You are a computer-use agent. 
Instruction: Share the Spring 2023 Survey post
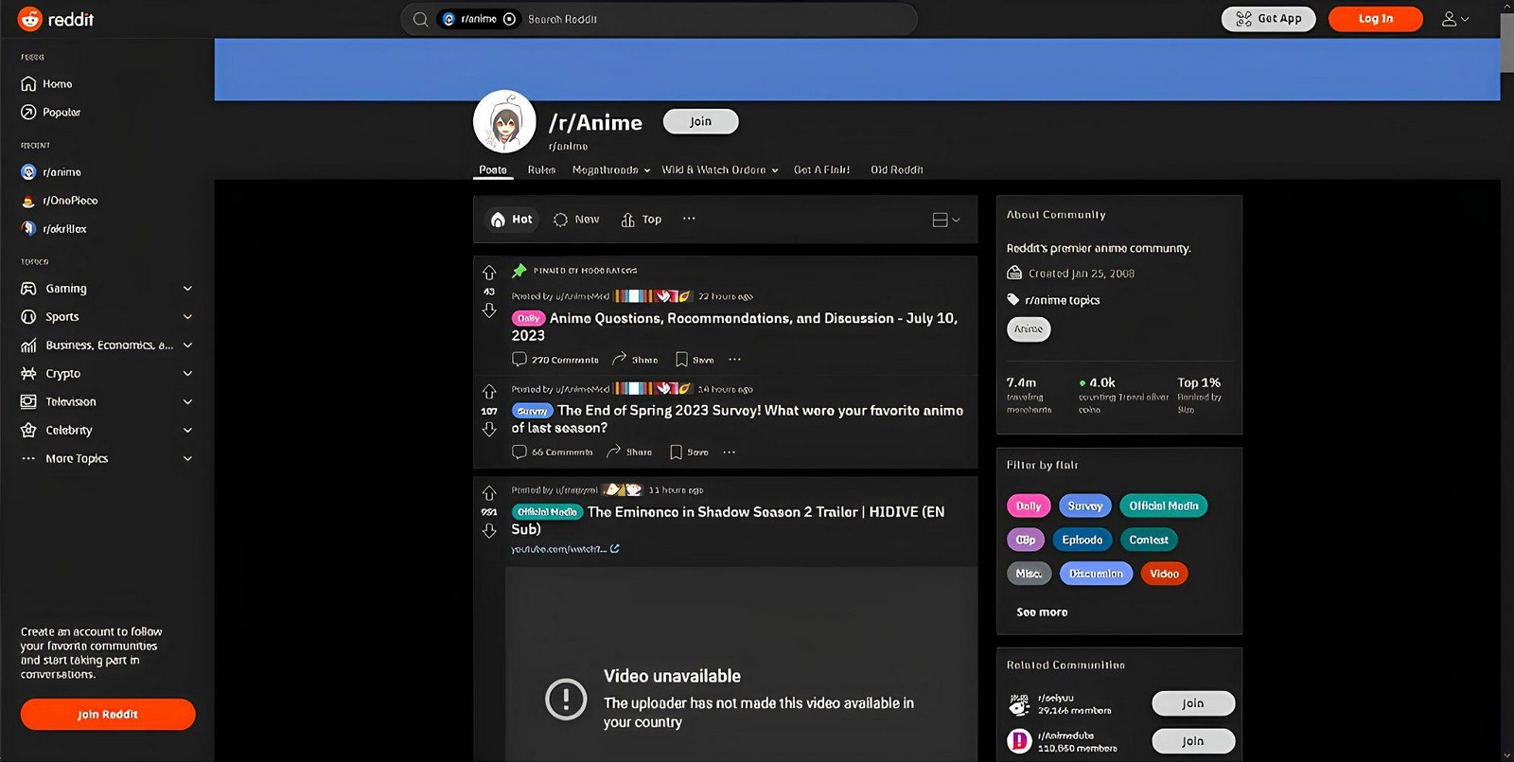pyautogui.click(x=629, y=452)
